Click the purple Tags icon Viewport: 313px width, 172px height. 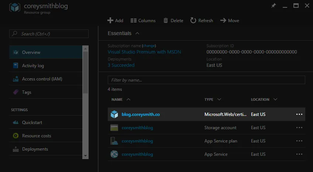click(x=16, y=92)
